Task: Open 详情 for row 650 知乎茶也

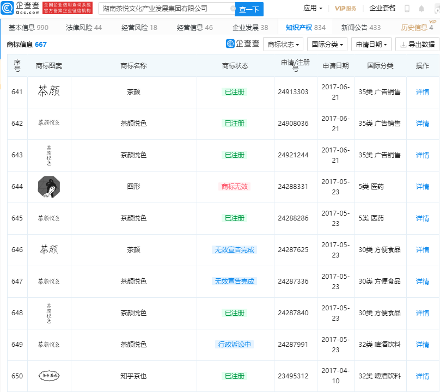Action: (423, 376)
